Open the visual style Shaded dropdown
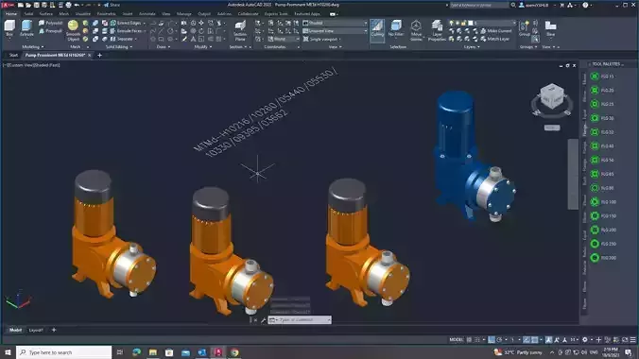 tap(335, 24)
